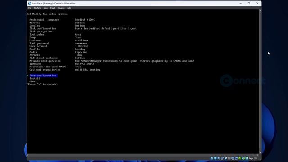The width and height of the screenshot is (288, 162).
Task: Click the Pipewire audio value
Action: click(x=81, y=52)
